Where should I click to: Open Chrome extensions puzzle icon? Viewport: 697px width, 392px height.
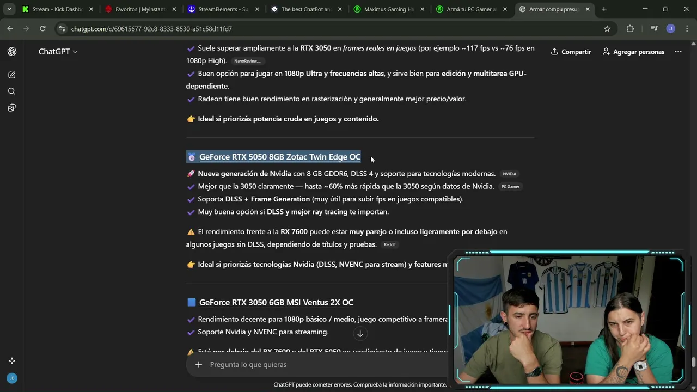(x=630, y=29)
